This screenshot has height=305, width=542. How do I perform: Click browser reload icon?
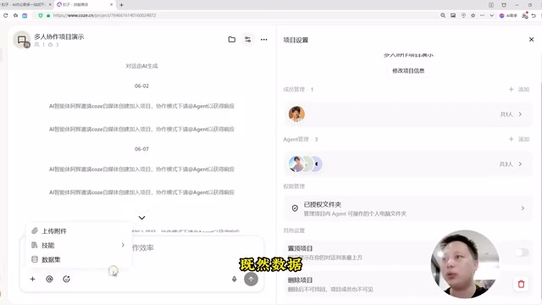[x=6, y=15]
